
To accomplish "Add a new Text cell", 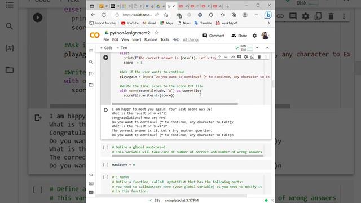I will click(x=122, y=48).
